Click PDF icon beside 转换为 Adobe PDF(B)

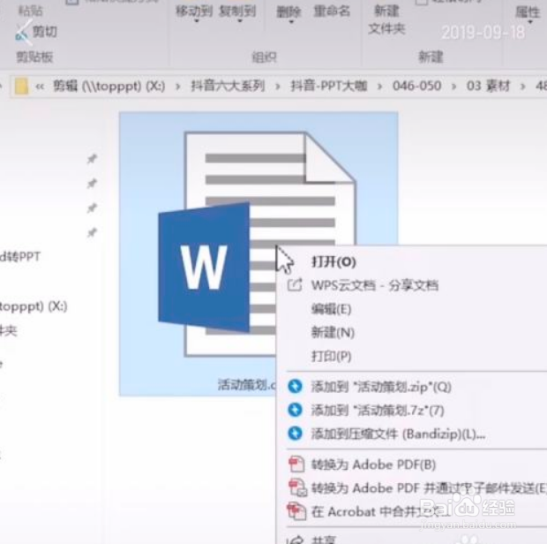(x=296, y=465)
